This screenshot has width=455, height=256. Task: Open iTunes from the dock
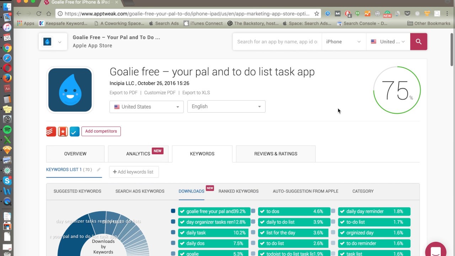coord(7,27)
